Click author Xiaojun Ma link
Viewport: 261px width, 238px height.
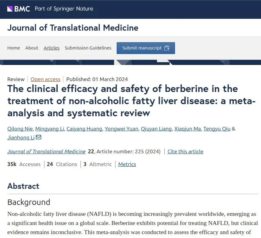187,129
